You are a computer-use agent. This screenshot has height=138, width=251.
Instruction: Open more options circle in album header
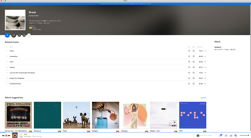click(29, 35)
